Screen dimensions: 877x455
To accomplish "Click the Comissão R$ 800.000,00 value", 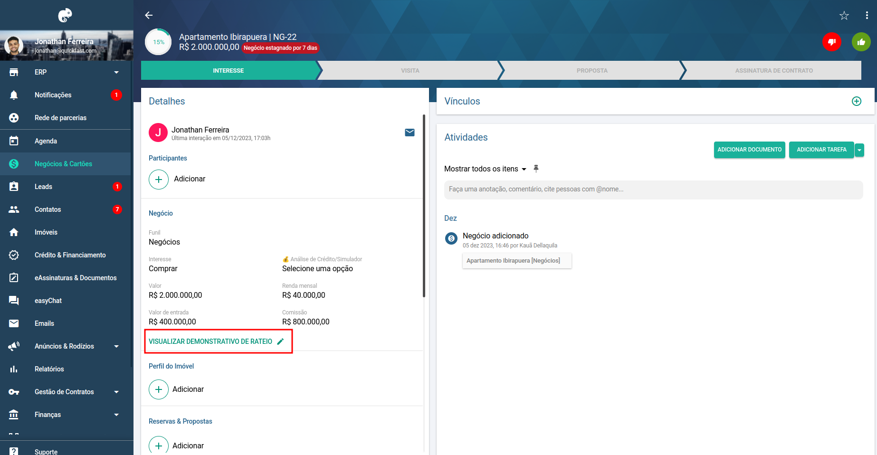I will tap(305, 322).
